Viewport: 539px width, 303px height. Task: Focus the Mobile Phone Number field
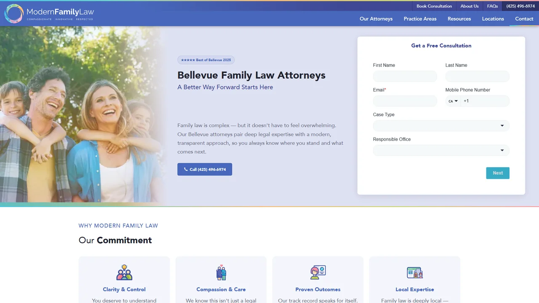[485, 101]
